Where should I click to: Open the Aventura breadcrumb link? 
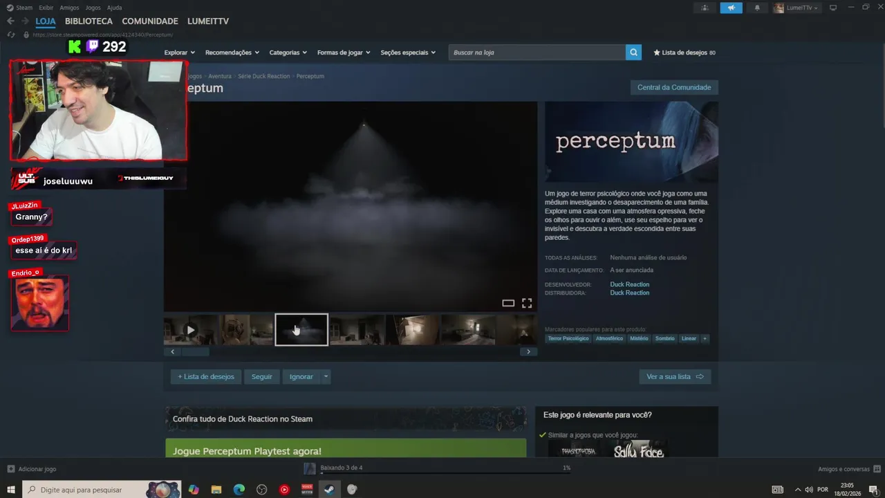pyautogui.click(x=220, y=76)
